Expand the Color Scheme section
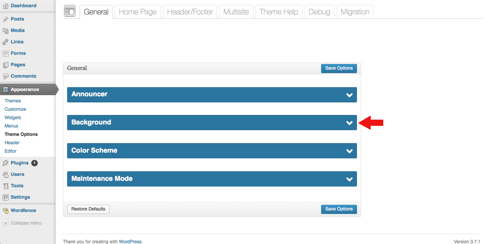Viewport: 487px width, 244px height. (349, 151)
